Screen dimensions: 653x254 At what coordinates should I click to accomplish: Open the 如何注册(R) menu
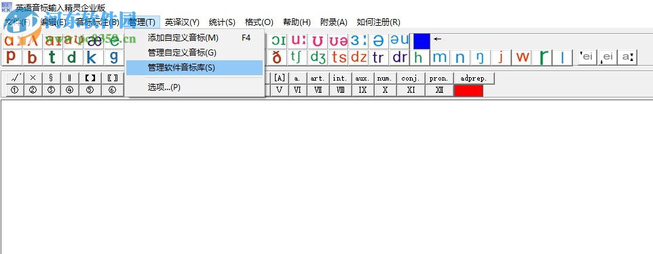coord(379,22)
